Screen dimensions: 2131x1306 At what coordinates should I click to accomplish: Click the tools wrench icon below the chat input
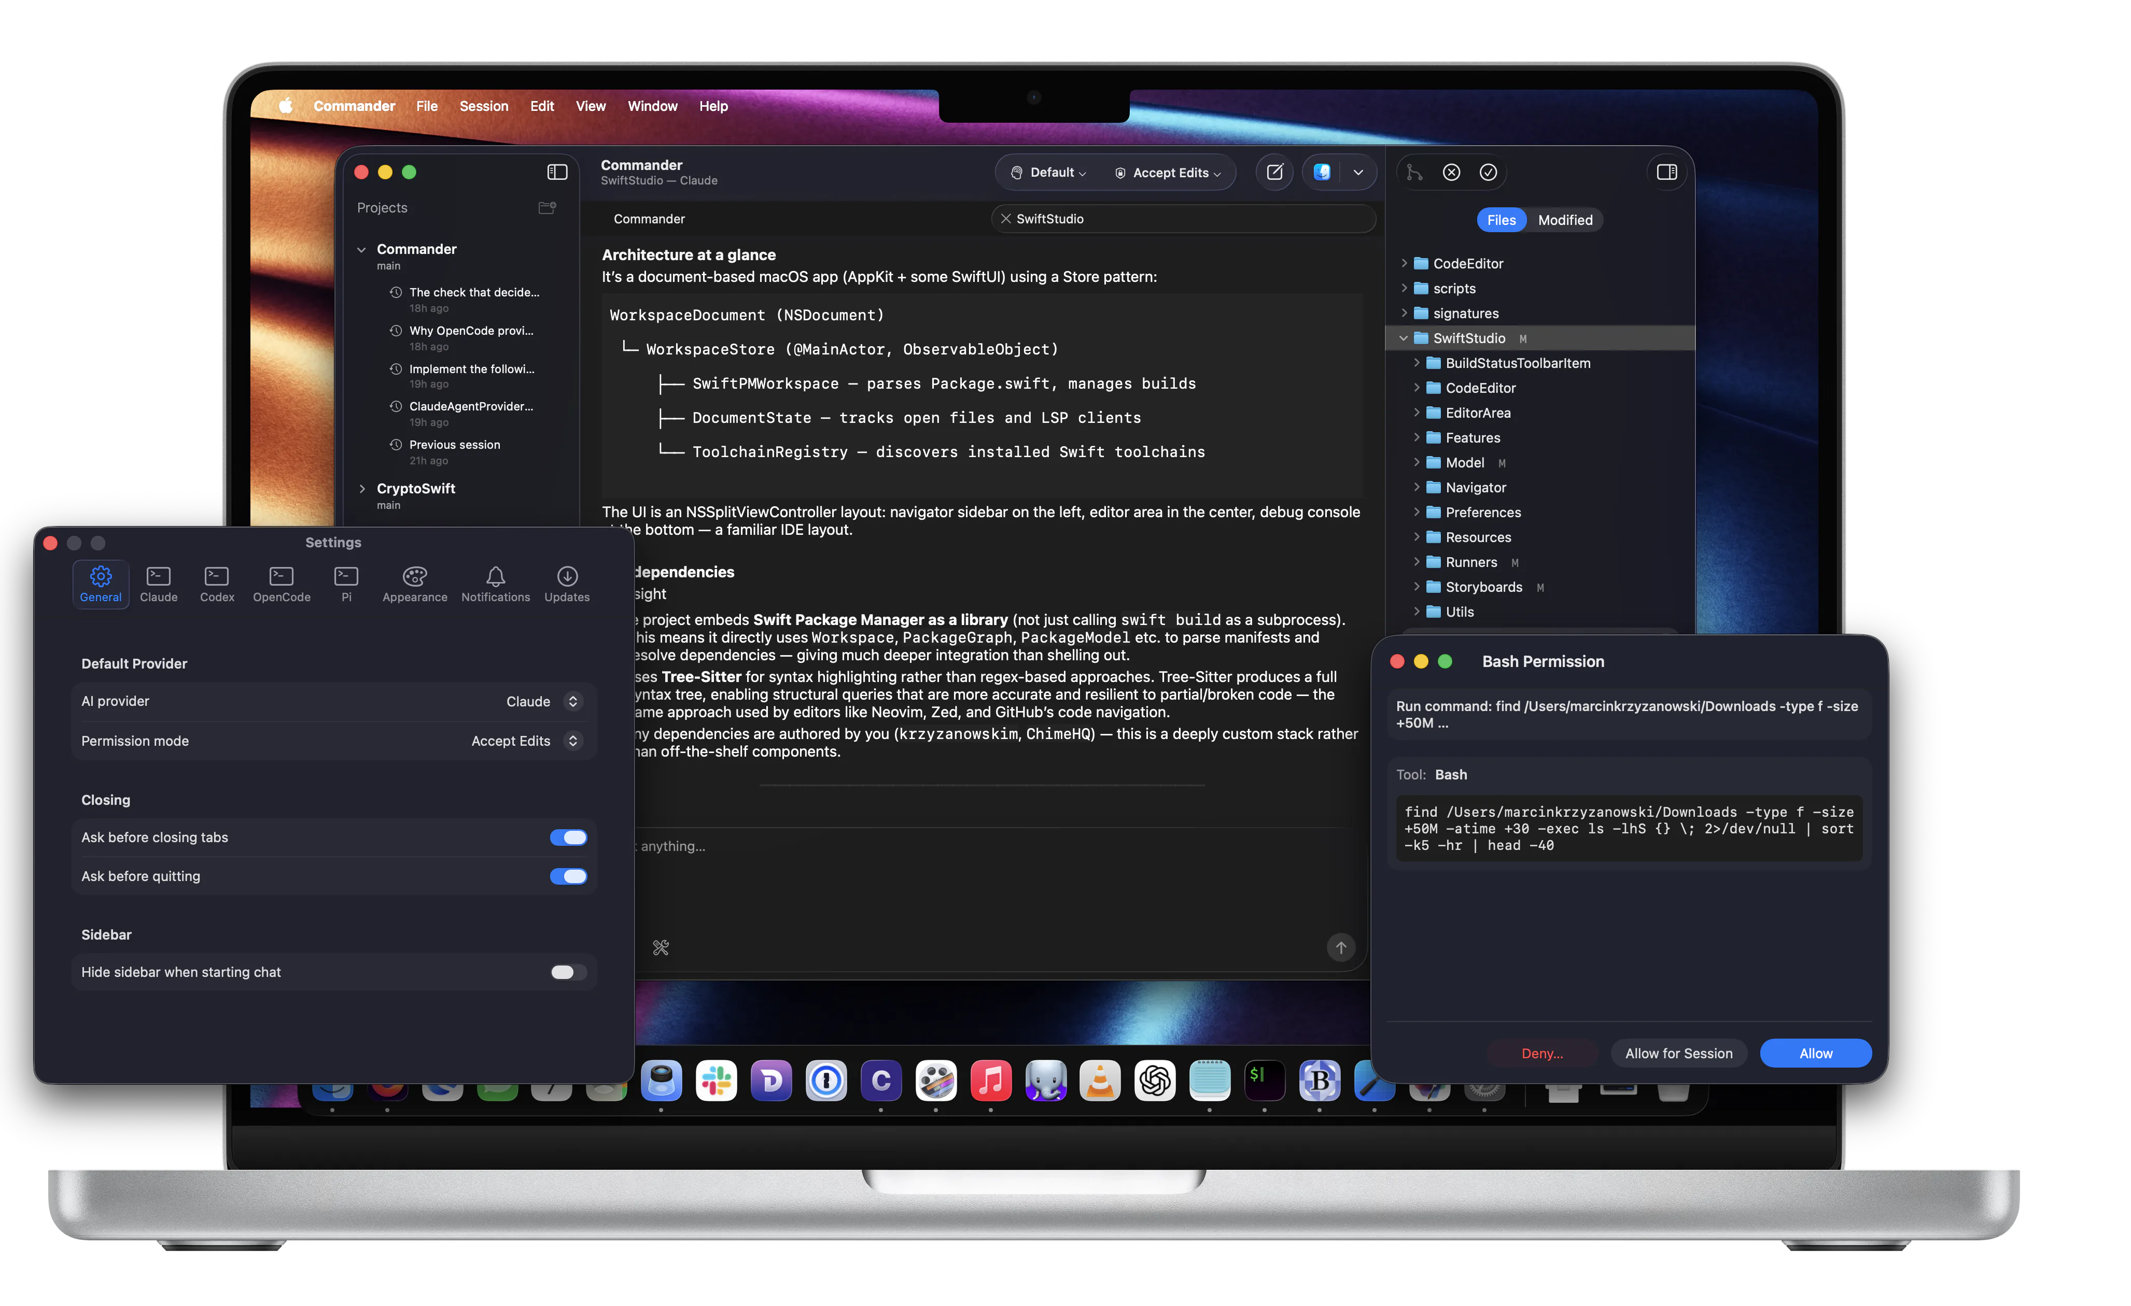point(661,947)
